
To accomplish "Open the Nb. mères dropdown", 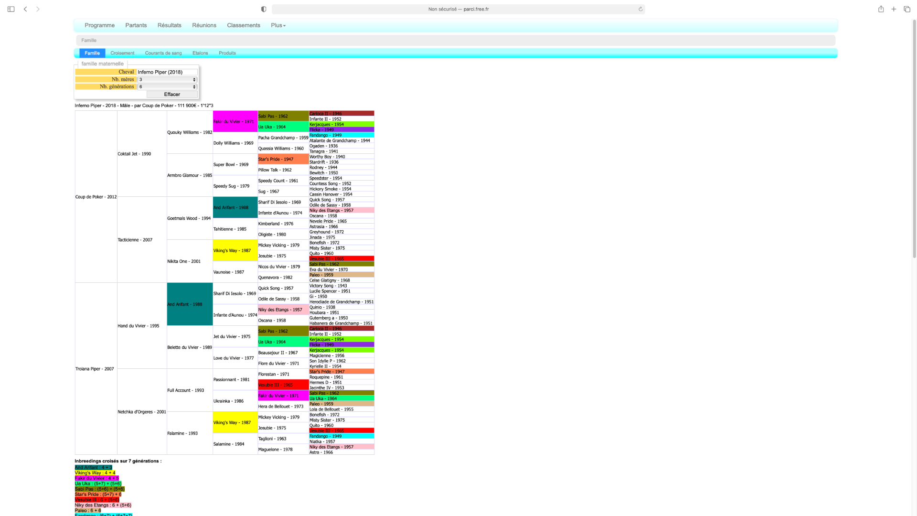I will 167,80.
